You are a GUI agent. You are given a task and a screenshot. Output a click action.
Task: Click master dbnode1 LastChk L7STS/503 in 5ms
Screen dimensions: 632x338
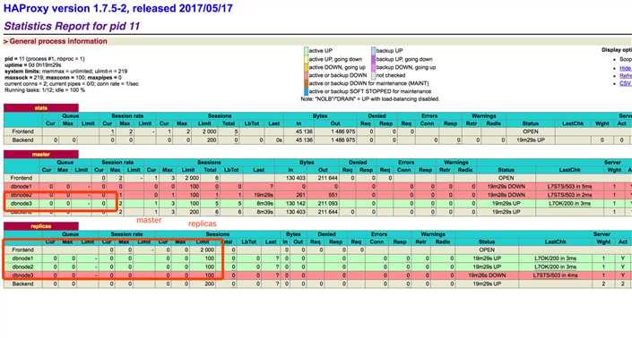(x=569, y=187)
